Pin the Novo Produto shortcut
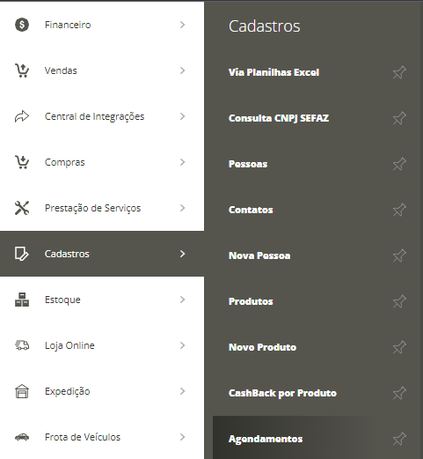The height and width of the screenshot is (459, 423). [399, 347]
